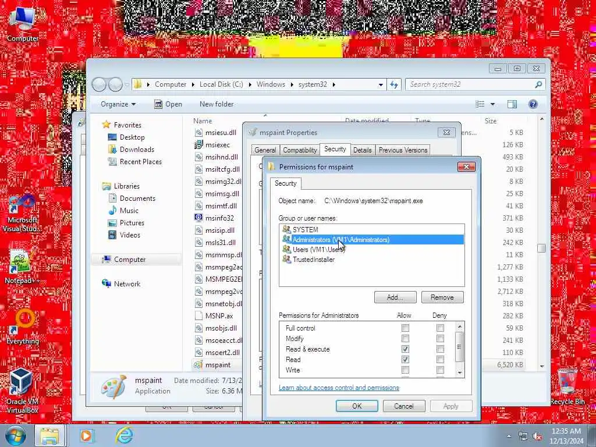Image resolution: width=596 pixels, height=447 pixels.
Task: Click the network tray icon
Action: (523, 437)
